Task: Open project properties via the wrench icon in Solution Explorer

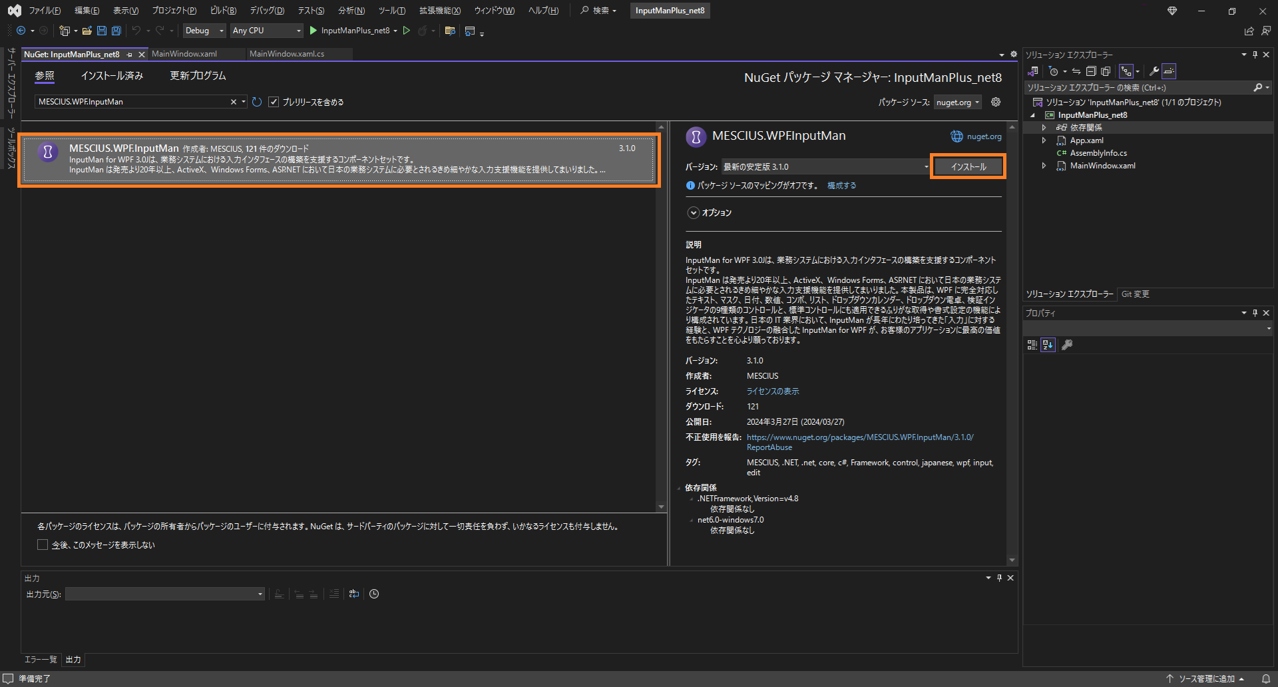Action: [1154, 71]
